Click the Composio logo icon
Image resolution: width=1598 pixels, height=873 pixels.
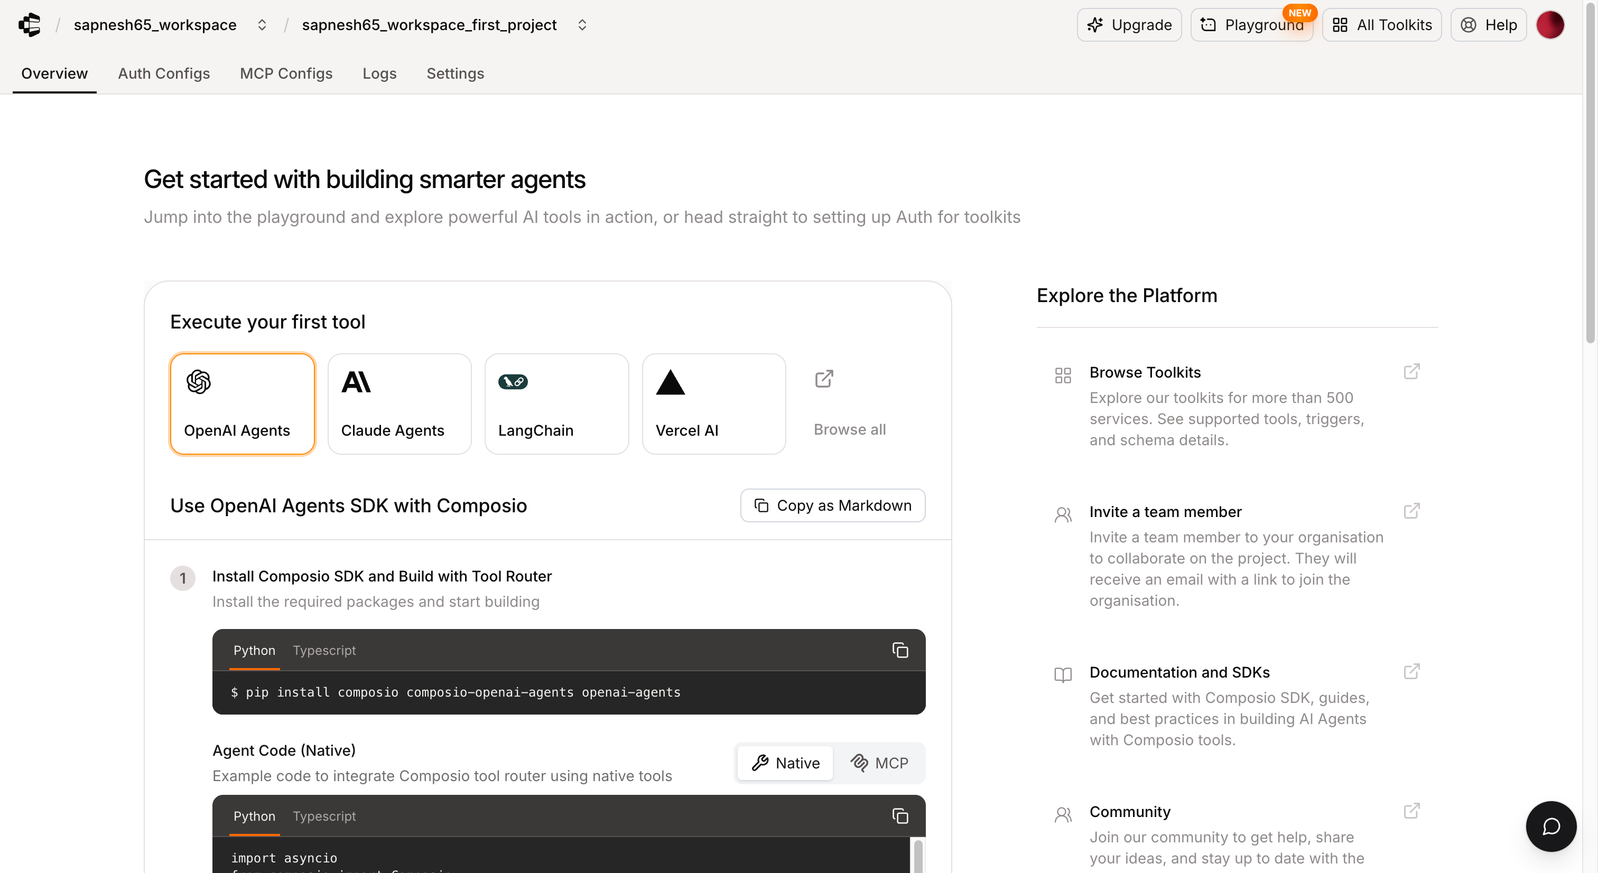29,25
